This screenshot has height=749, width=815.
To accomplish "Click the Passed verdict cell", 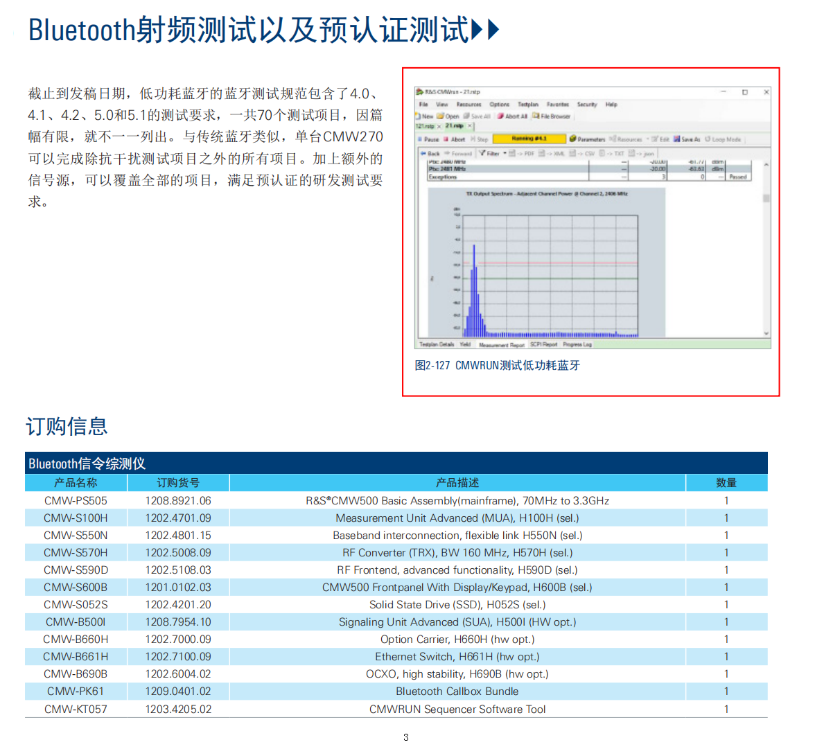I will (x=738, y=177).
